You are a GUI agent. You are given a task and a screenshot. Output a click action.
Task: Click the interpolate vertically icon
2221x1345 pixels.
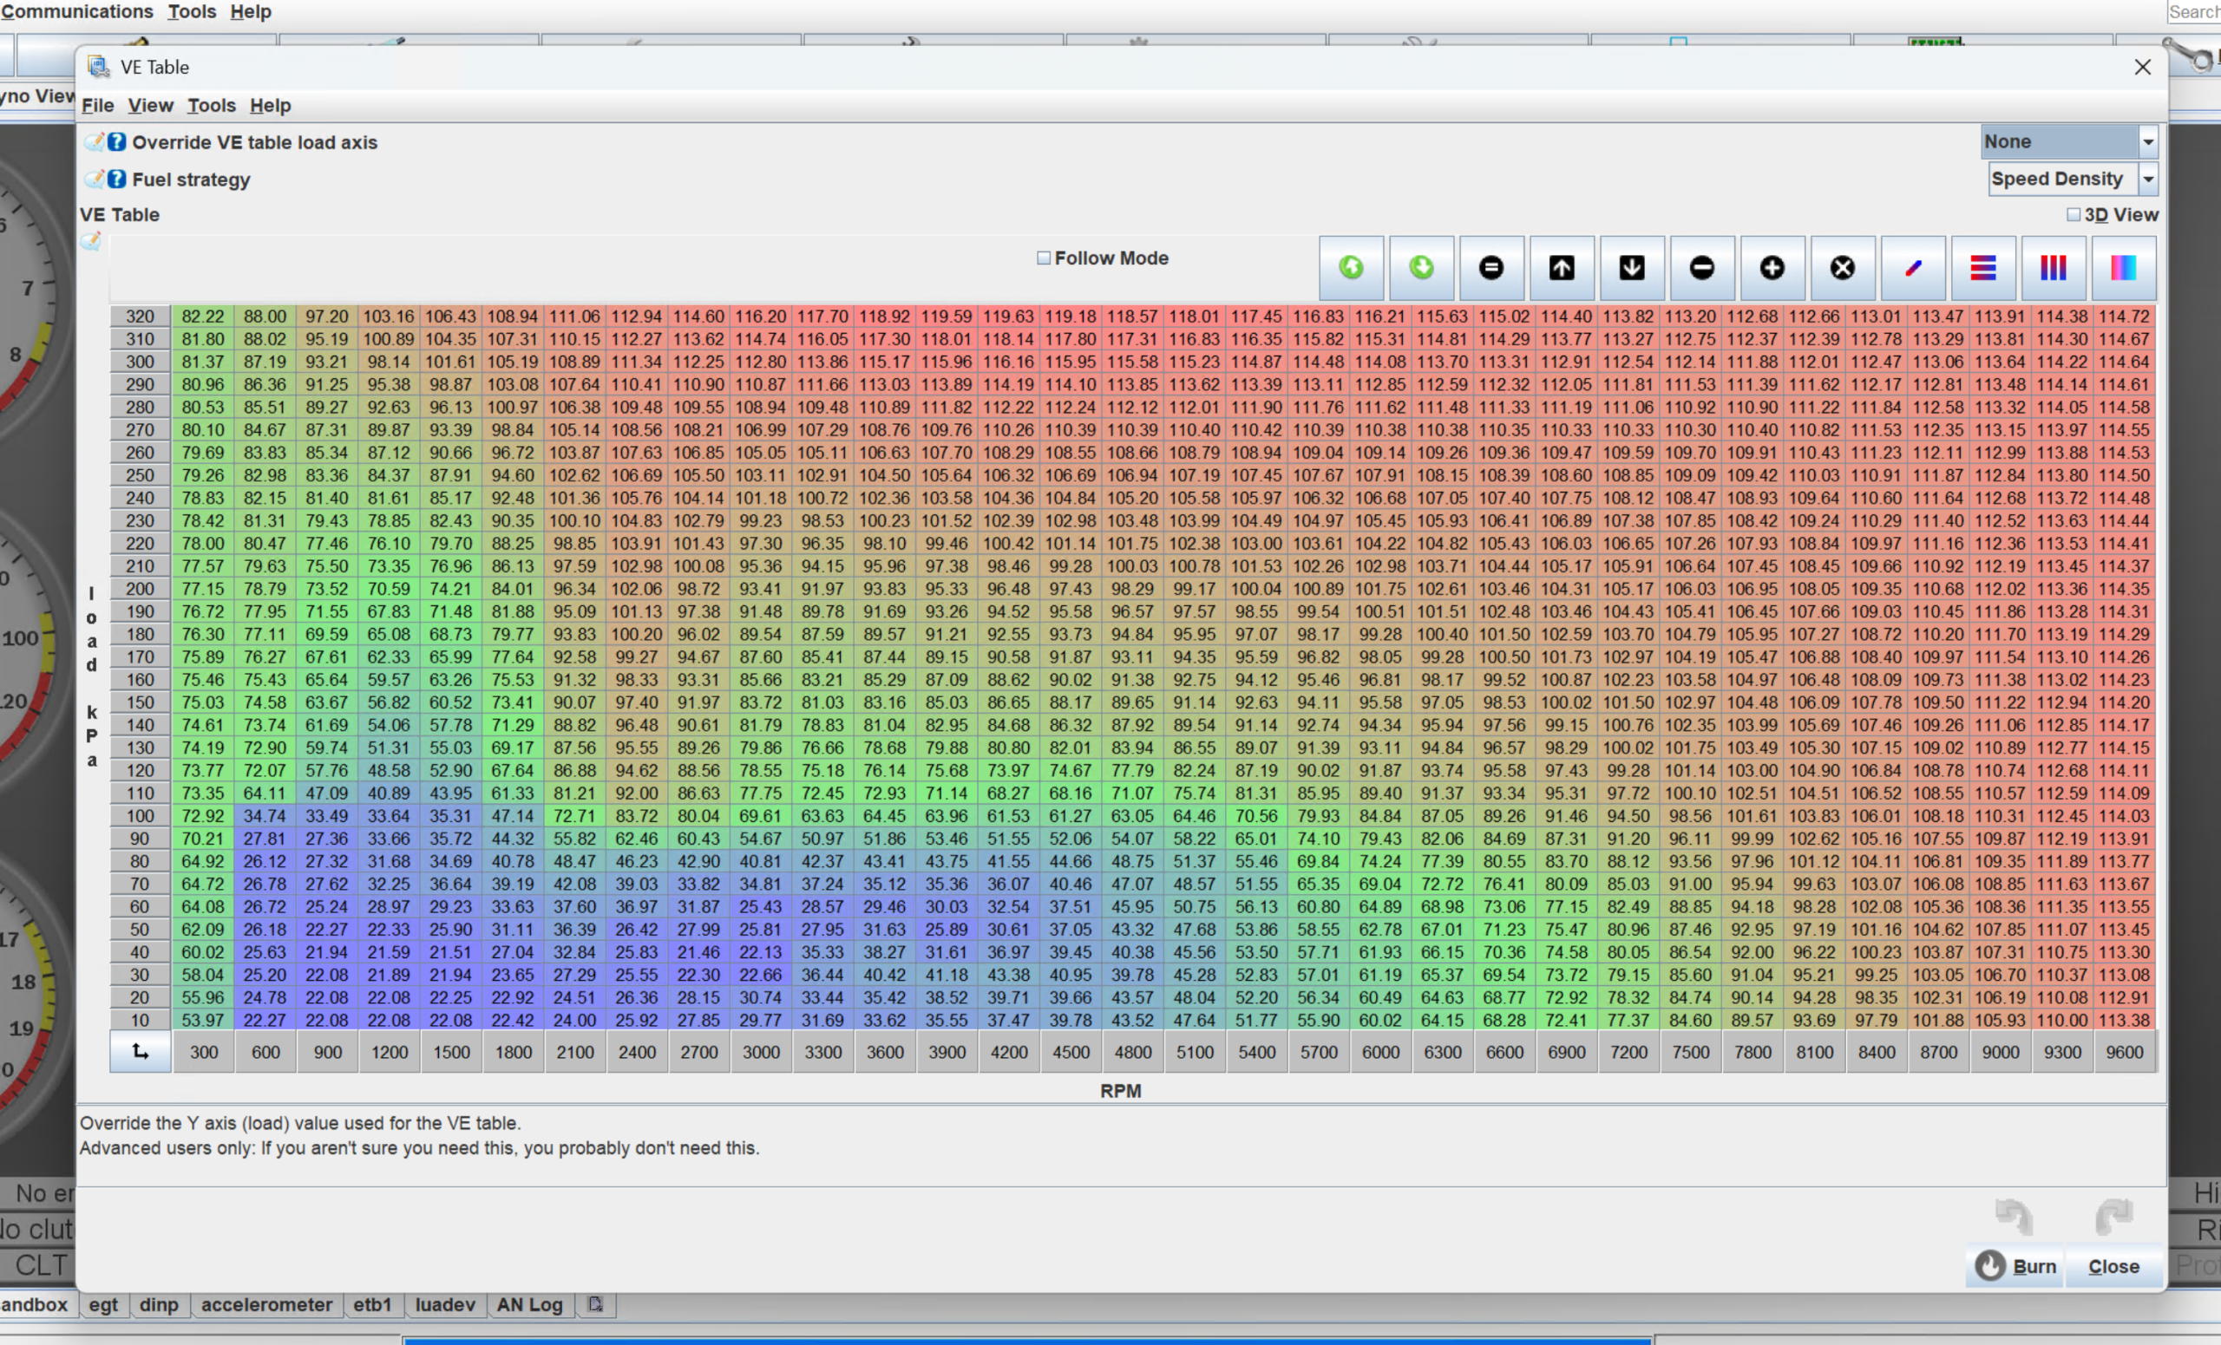(2054, 268)
